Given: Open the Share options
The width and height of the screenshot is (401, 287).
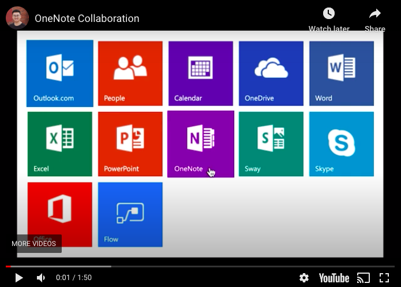Looking at the screenshot, I should click(x=375, y=18).
